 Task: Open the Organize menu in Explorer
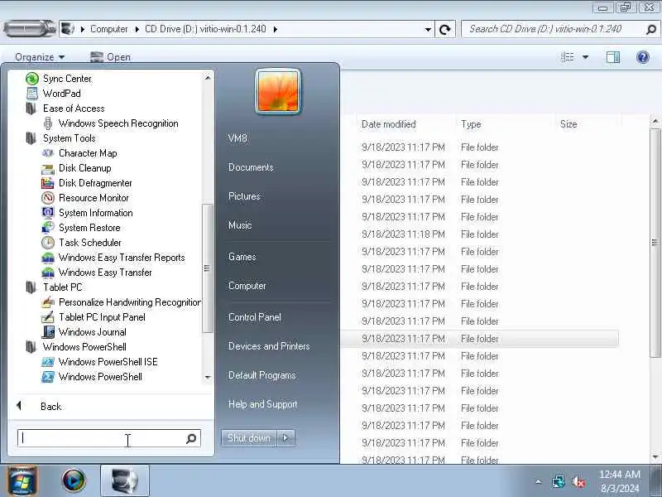(40, 57)
